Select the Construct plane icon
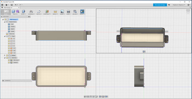The image size is (192, 99). 47,11
